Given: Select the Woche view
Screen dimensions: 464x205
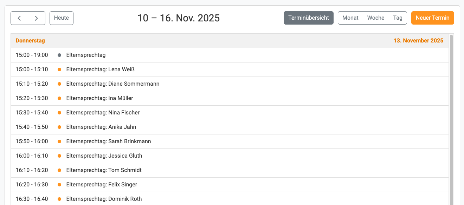Looking at the screenshot, I should (376, 18).
